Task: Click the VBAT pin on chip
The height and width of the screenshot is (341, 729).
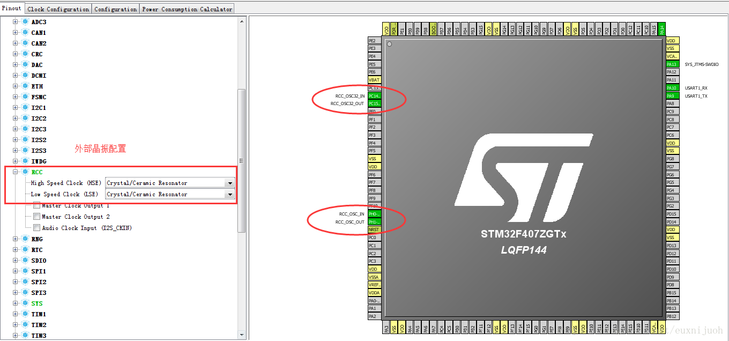Action: (374, 80)
